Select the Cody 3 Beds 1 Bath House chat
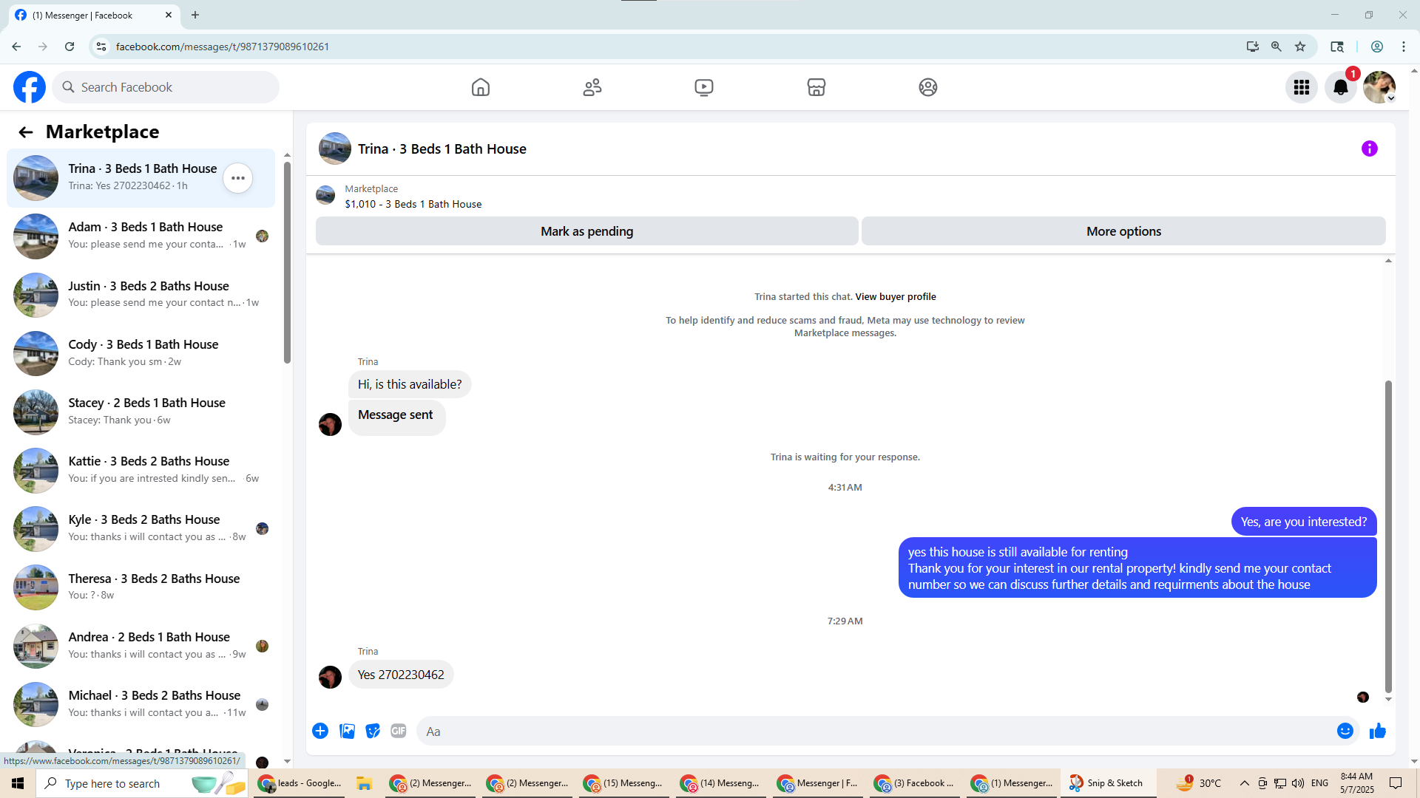Screen dimensions: 1420x798 [x=144, y=352]
